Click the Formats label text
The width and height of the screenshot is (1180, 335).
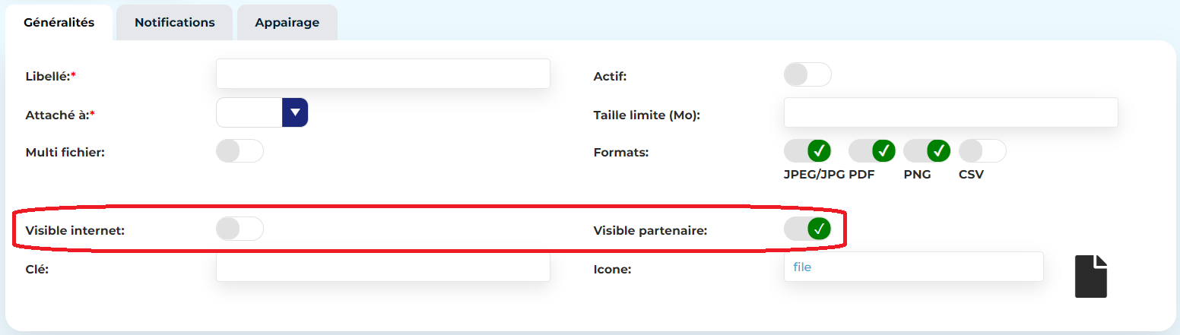(620, 152)
